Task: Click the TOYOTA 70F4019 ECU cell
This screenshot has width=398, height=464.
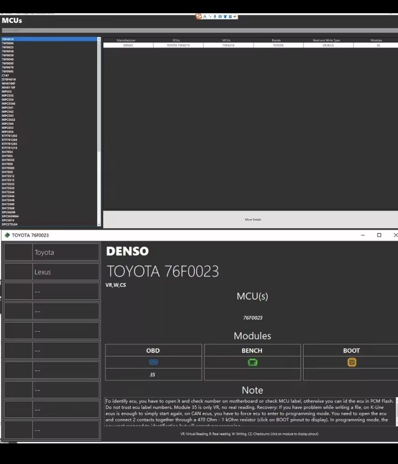Action: point(178,45)
